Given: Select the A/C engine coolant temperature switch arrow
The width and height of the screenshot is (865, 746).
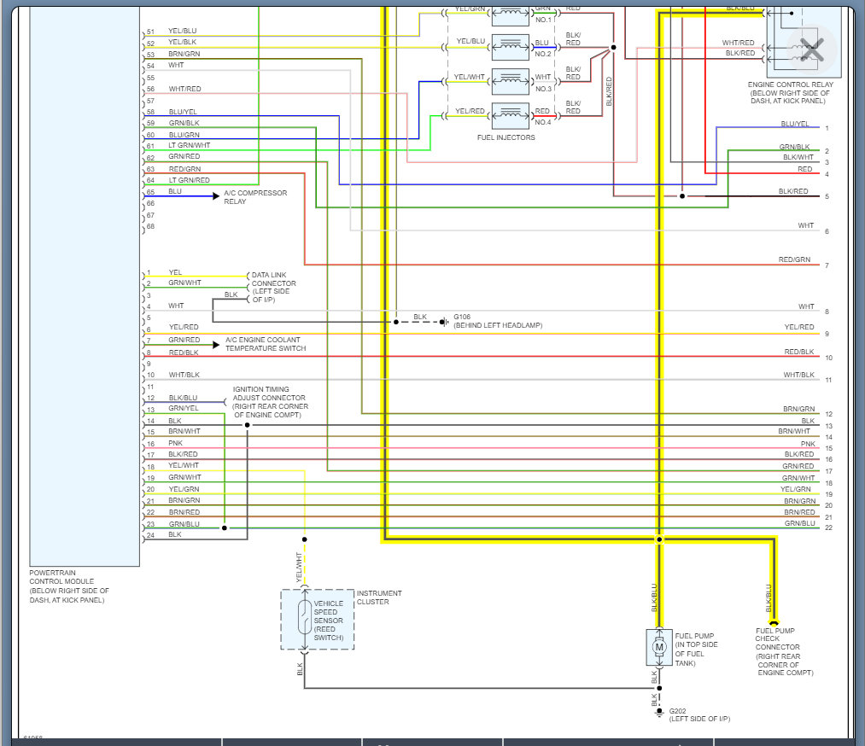Looking at the screenshot, I should [216, 345].
